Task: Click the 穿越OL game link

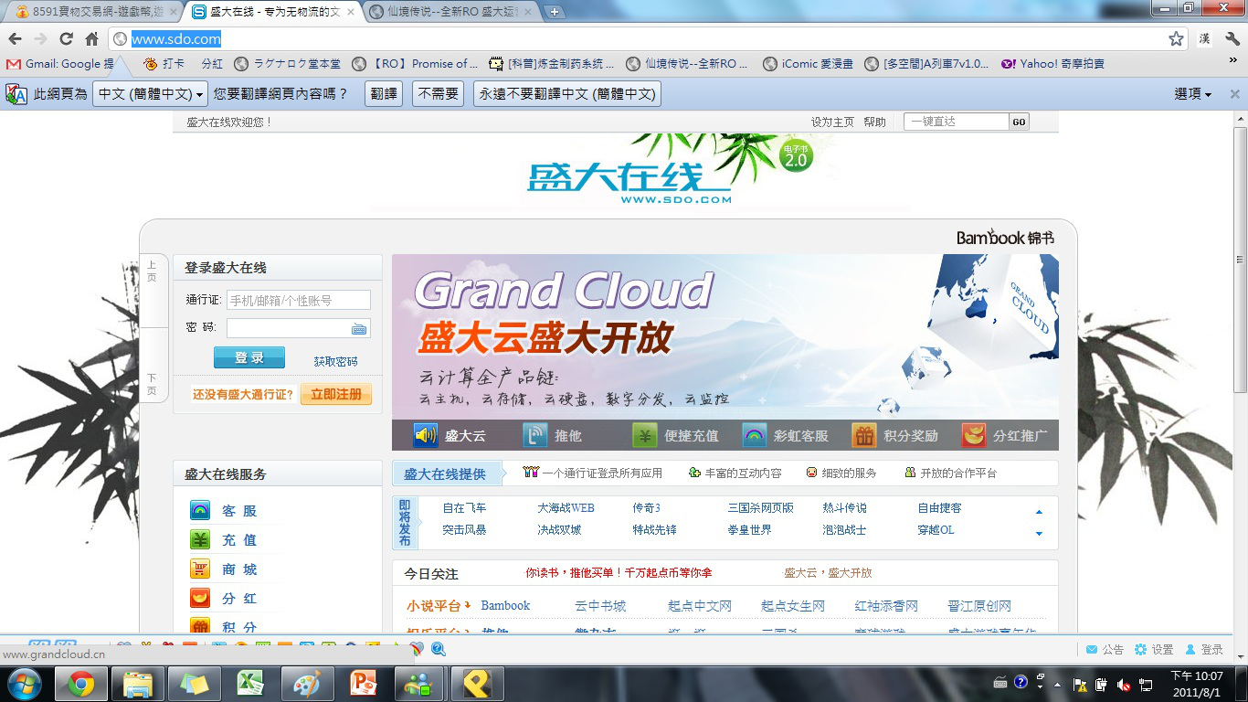Action: [936, 530]
